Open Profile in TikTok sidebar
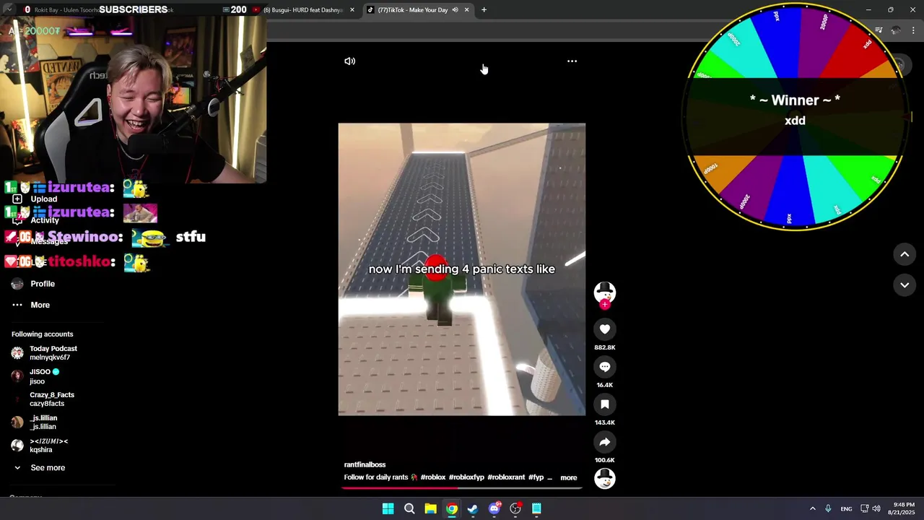The height and width of the screenshot is (520, 924). (x=43, y=284)
